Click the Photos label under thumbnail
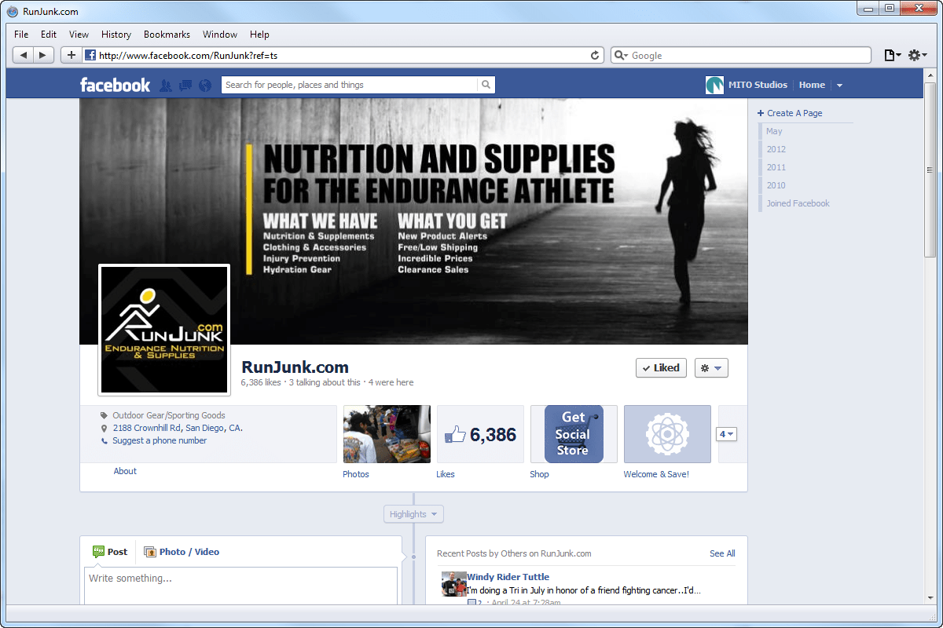The image size is (943, 628). click(356, 474)
